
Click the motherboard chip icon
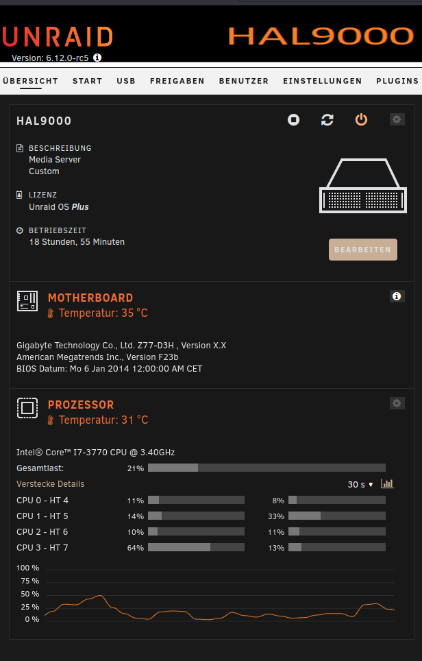27,301
